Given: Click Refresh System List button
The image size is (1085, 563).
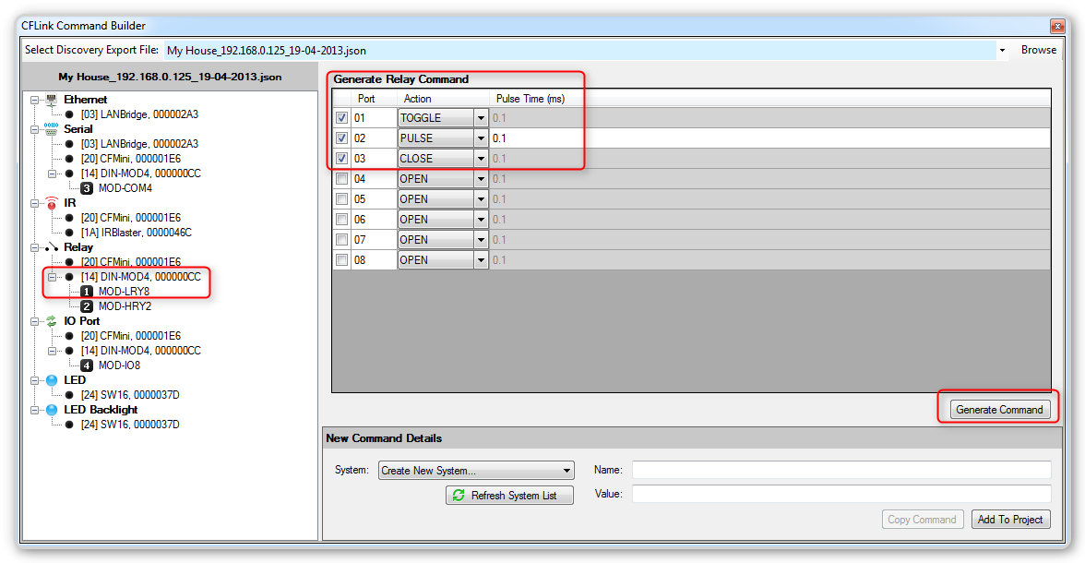Looking at the screenshot, I should [509, 496].
